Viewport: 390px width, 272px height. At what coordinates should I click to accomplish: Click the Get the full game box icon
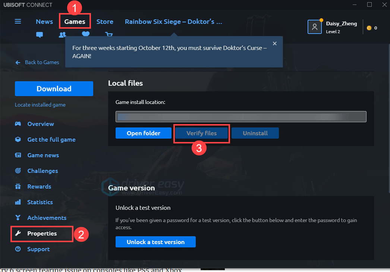click(x=18, y=139)
